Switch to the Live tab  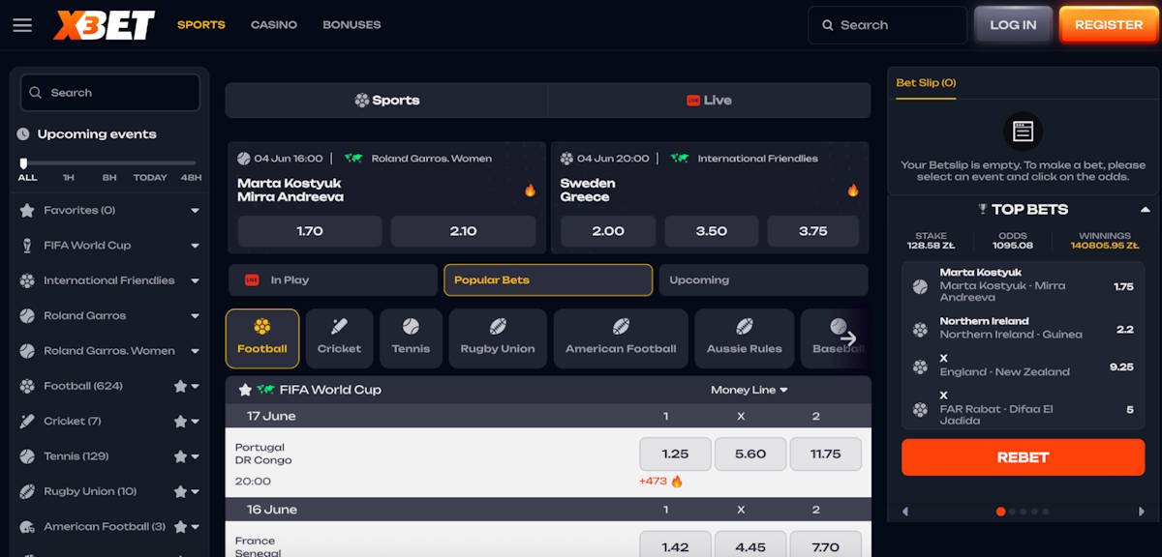[x=709, y=101]
